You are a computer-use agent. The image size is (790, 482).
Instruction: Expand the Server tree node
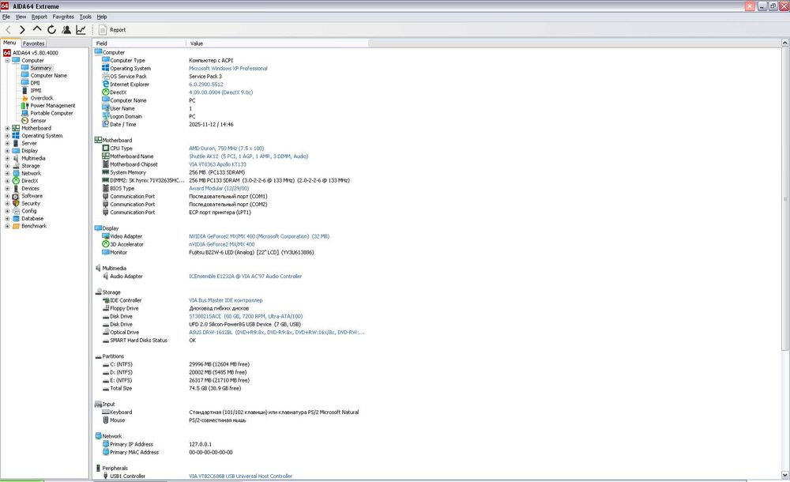7,144
